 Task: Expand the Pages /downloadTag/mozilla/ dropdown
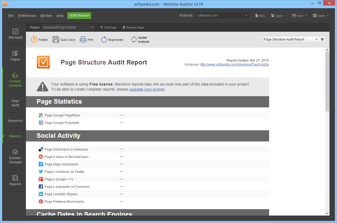[x=68, y=27]
